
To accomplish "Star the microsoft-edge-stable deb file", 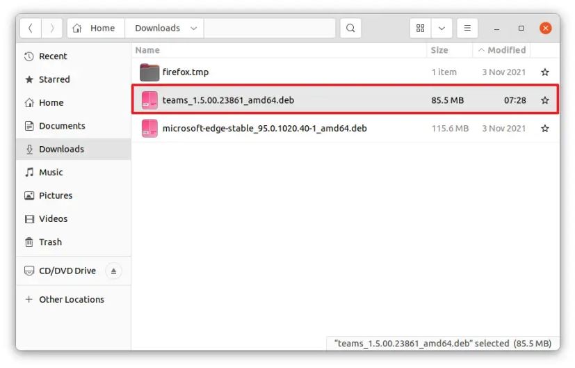I will [x=545, y=129].
